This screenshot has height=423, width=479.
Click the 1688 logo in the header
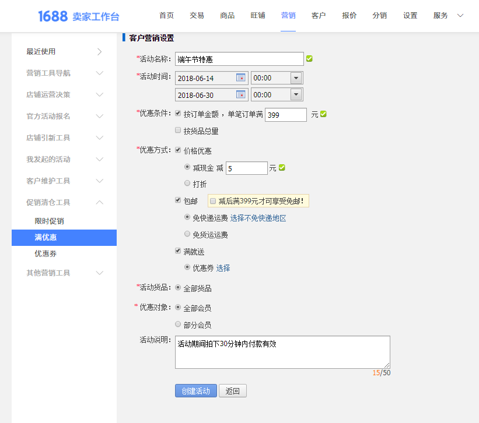point(53,16)
